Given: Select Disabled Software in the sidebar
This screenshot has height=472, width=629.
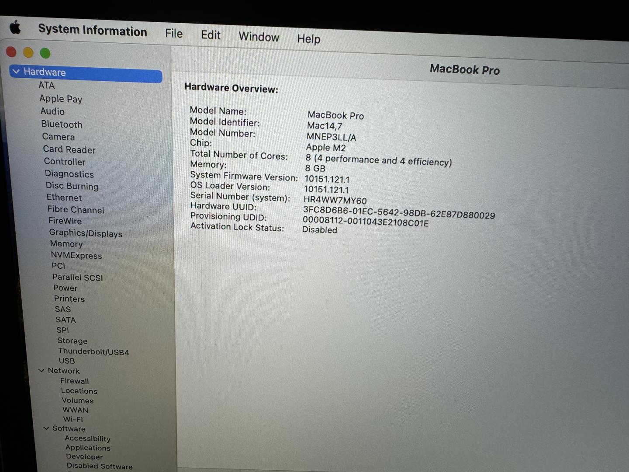Looking at the screenshot, I should tap(99, 466).
